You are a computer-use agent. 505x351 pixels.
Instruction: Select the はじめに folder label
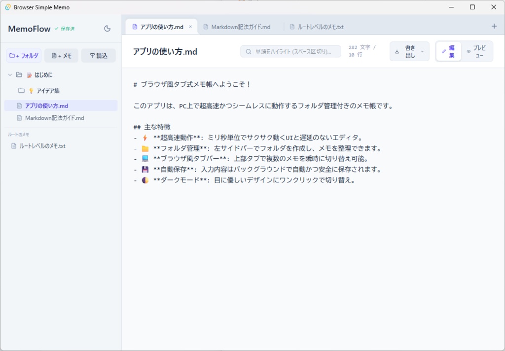pos(43,75)
